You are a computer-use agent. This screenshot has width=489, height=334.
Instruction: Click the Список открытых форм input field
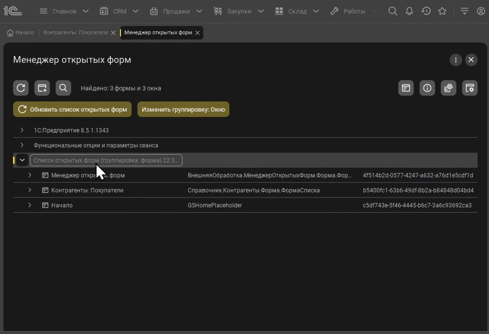[106, 160]
